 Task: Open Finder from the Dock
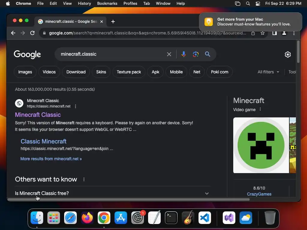point(37,218)
